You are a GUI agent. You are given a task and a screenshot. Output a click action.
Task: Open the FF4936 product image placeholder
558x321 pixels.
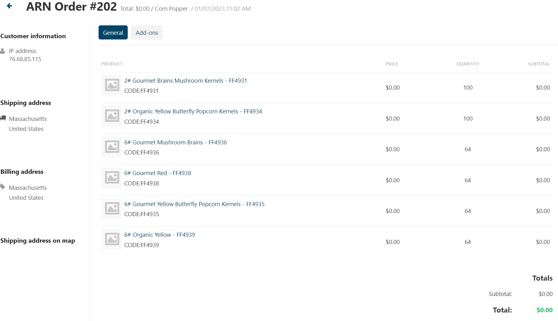coord(111,147)
